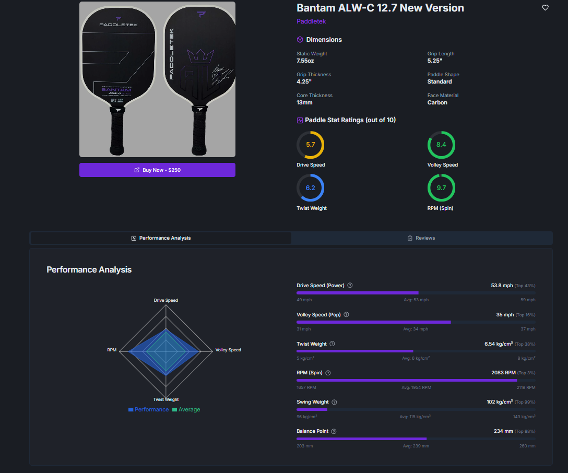Switch to the Reviews tab

[x=421, y=238]
